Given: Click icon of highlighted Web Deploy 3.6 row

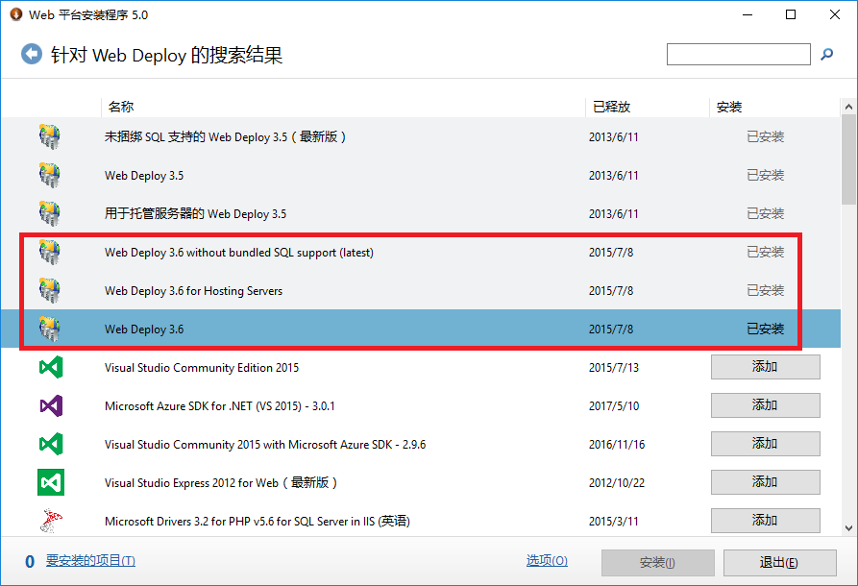Looking at the screenshot, I should pos(50,329).
